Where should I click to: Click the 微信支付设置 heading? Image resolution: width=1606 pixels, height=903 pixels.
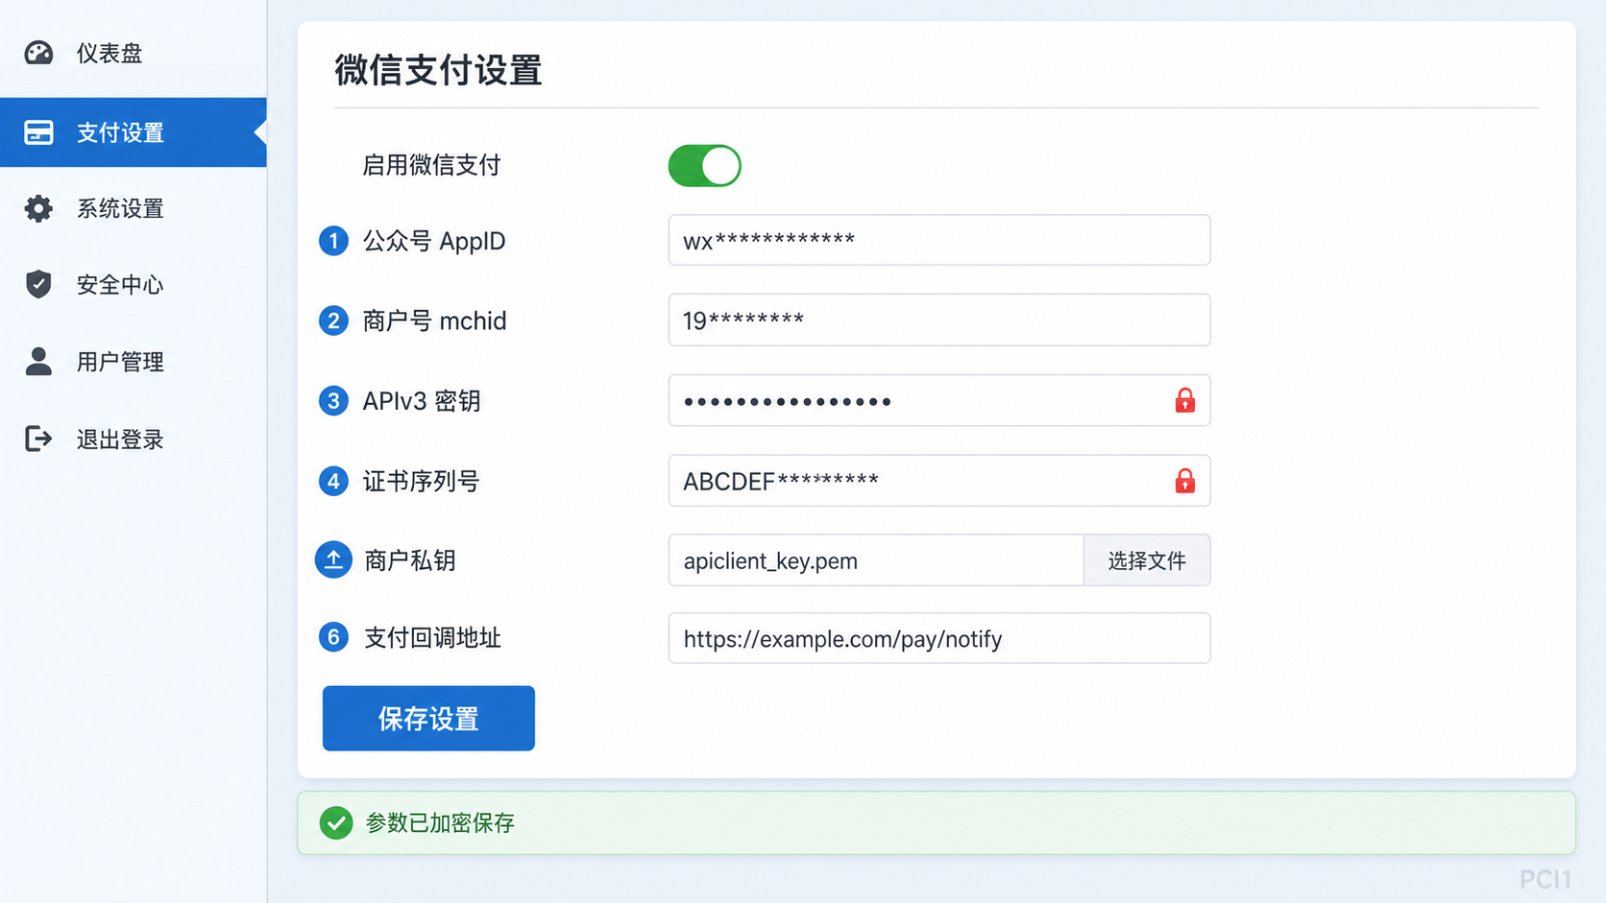pyautogui.click(x=438, y=70)
